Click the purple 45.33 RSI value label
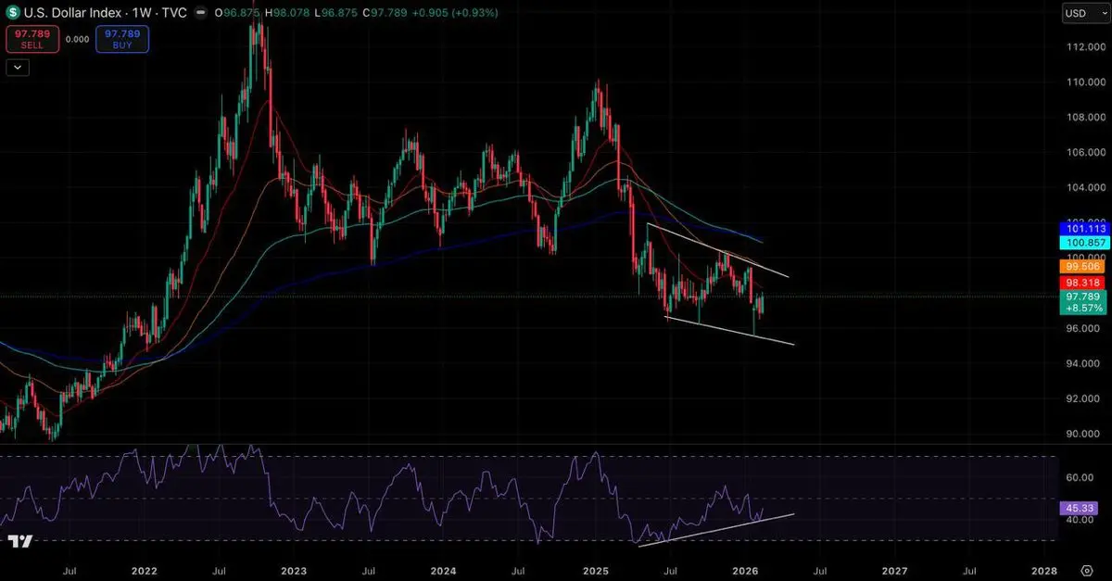 coord(1079,509)
